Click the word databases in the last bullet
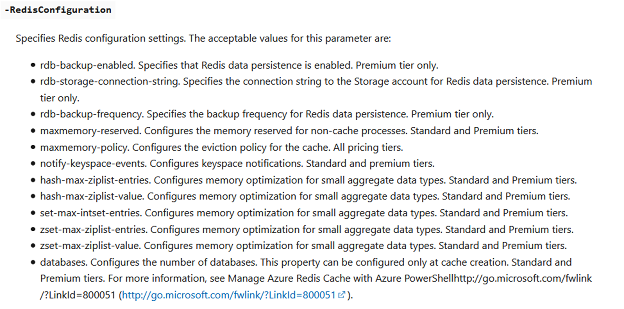624x309 pixels. click(63, 262)
